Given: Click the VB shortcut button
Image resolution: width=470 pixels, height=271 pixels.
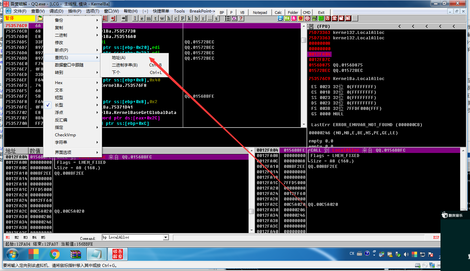Looking at the screenshot, I should tap(242, 13).
